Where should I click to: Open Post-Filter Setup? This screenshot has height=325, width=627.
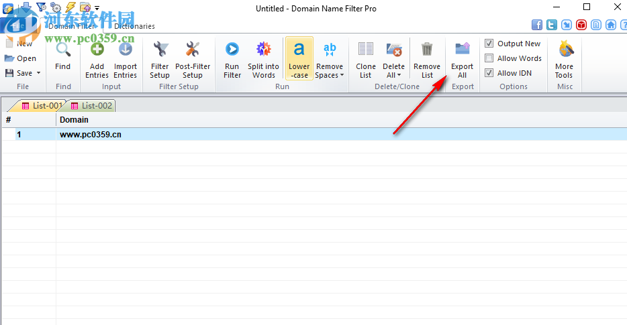tap(193, 60)
